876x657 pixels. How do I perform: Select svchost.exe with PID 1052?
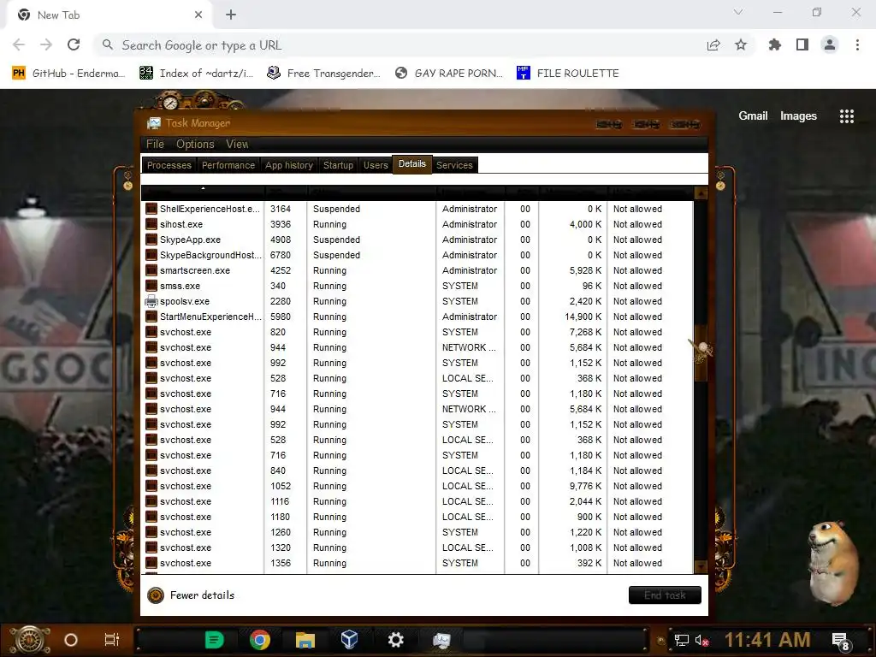click(x=417, y=487)
